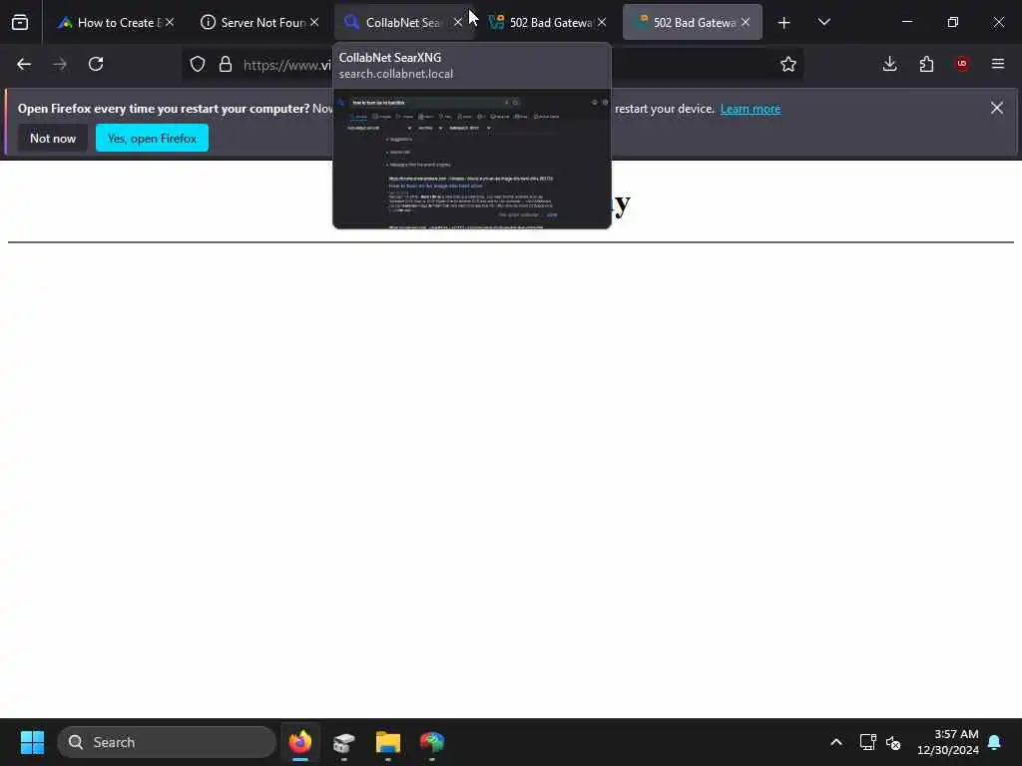
Task: Open the Downloads panel
Action: pos(889,64)
